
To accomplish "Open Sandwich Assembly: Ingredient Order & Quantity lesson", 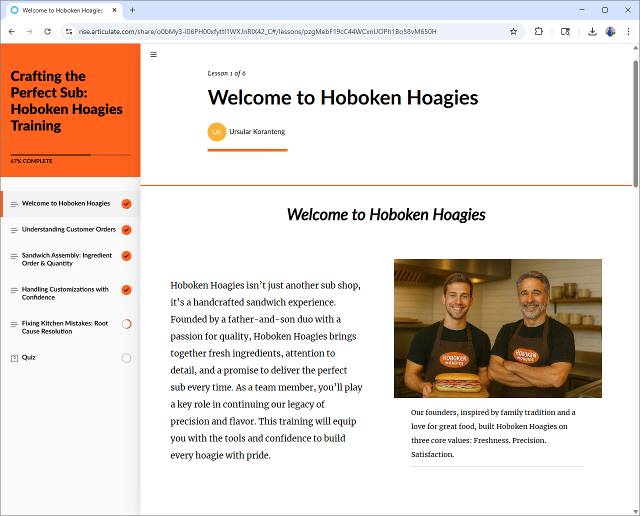I will tap(66, 259).
